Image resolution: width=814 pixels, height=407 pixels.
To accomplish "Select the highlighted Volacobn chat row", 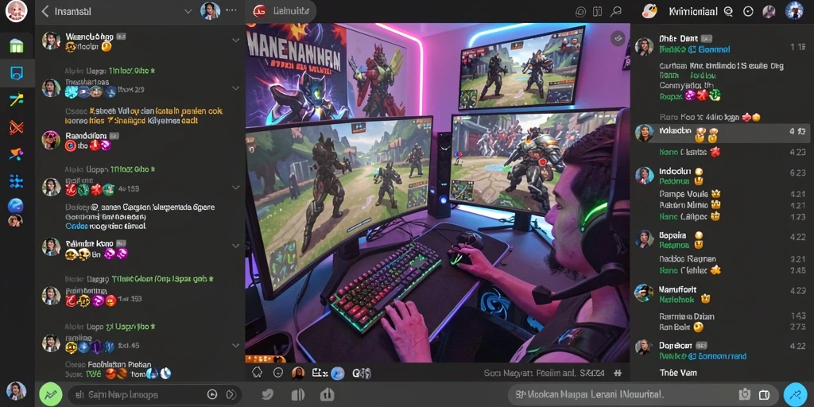I will [722, 133].
